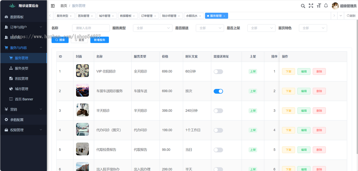Toggle 需接送地址 for 代取检查报告
The image size is (358, 171).
(x=218, y=150)
